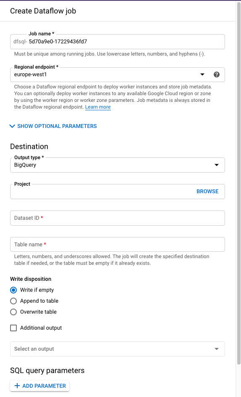Click the Job name input field
241x397 pixels.
(118, 42)
